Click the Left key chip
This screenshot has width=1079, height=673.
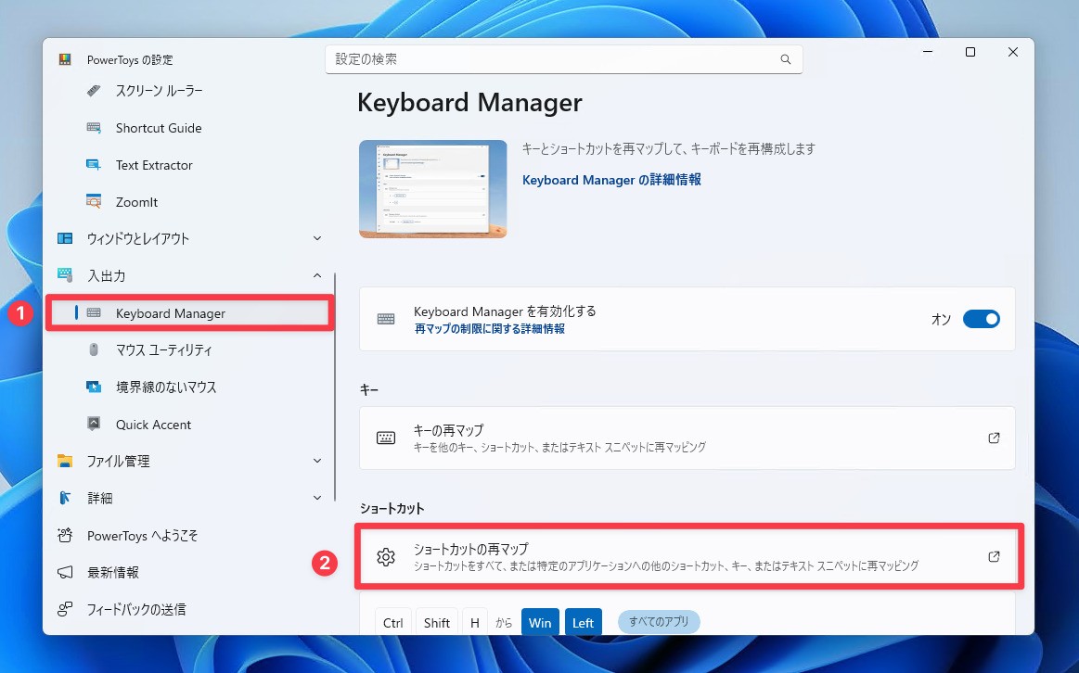click(583, 623)
